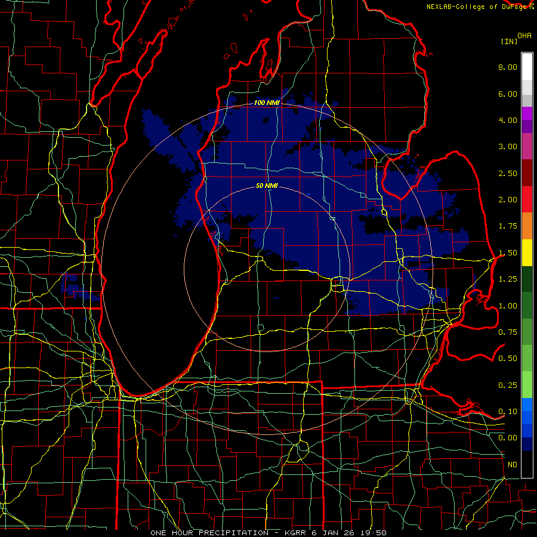Viewport: 537px width, 537px height.
Task: Click the ND legend label
Action: [x=513, y=465]
